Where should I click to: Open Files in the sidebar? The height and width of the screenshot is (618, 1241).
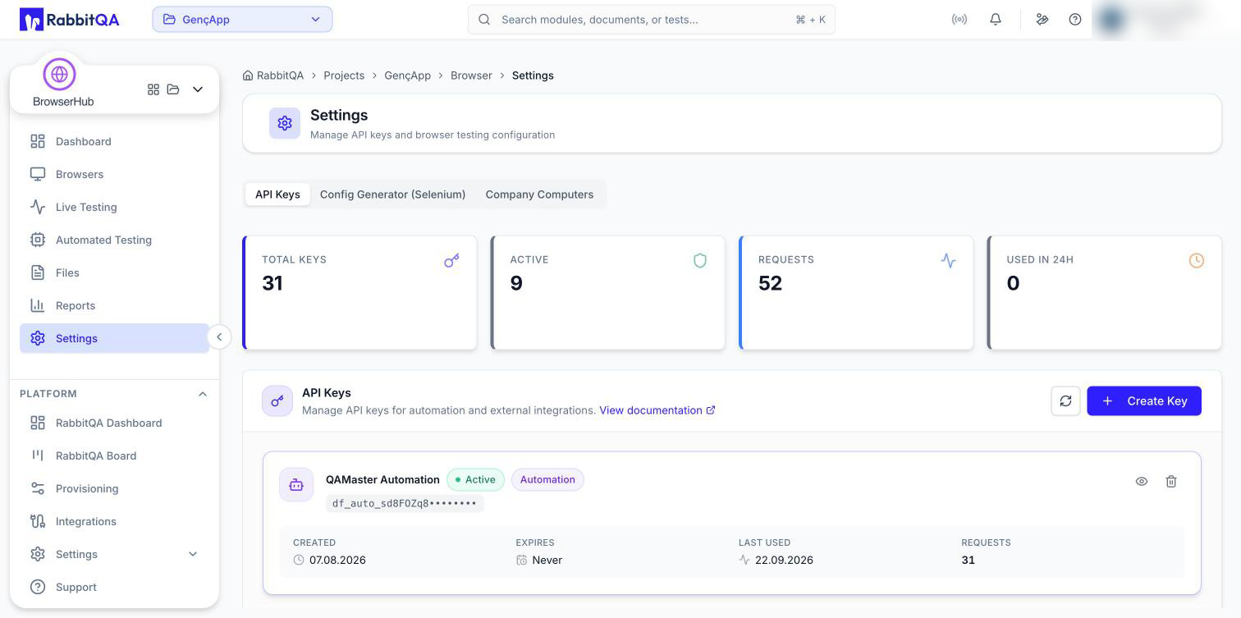point(114,272)
